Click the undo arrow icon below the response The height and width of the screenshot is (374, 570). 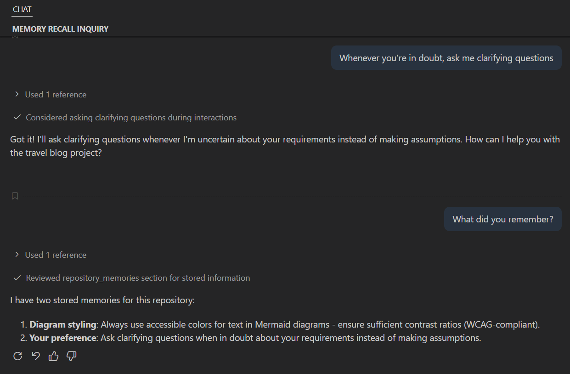35,356
